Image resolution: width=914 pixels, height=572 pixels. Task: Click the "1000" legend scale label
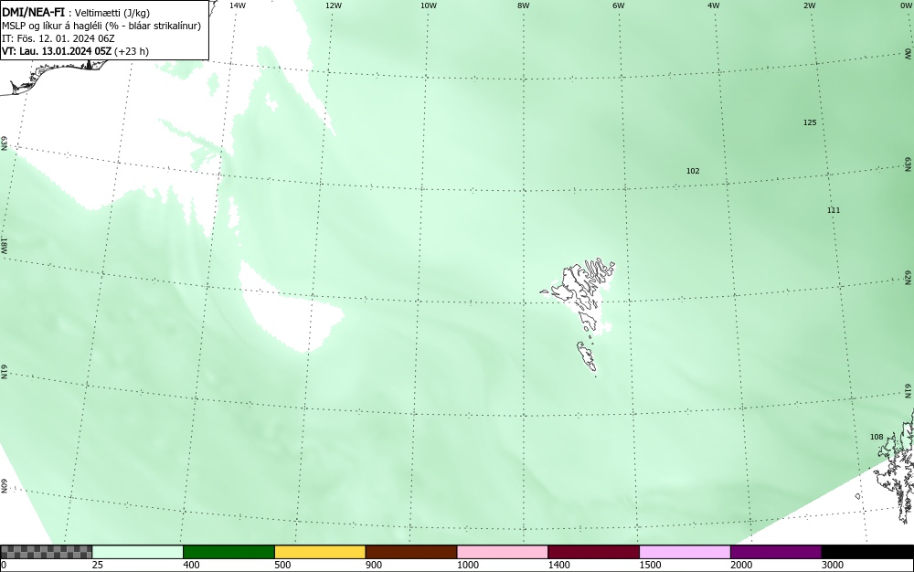468,565
